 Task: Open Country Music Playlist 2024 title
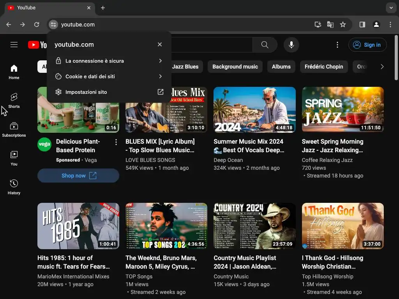(x=245, y=262)
